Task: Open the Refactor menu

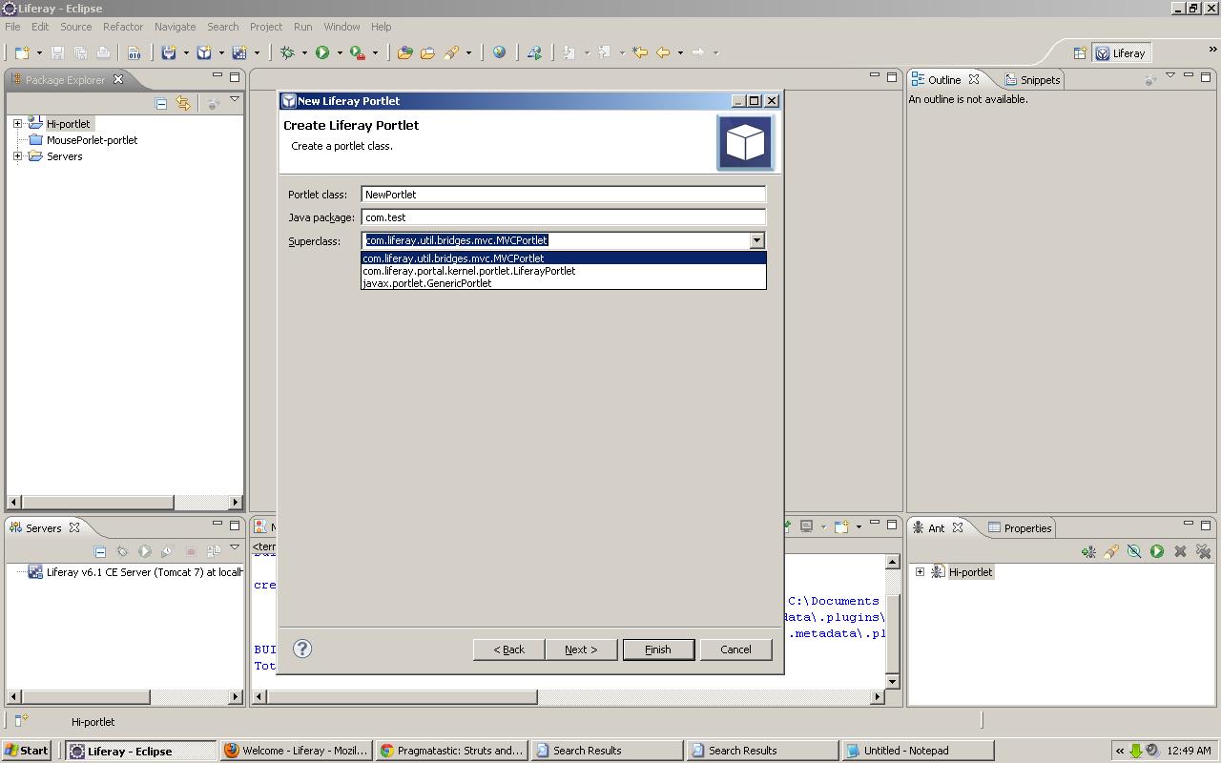Action: (123, 27)
